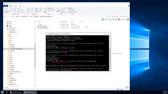Viewport: 168px width, 94px height.
Task: Click the blue globe toolbar icon
Action: 128,19
